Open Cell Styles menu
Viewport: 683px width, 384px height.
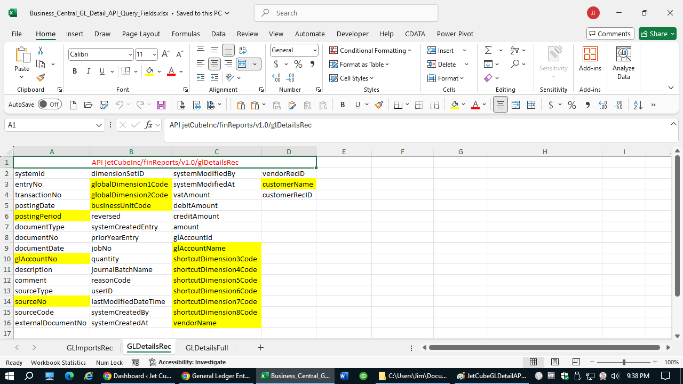tap(352, 78)
